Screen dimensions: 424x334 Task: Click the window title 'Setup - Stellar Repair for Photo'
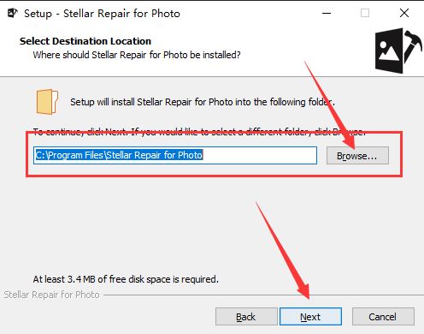[x=102, y=14]
